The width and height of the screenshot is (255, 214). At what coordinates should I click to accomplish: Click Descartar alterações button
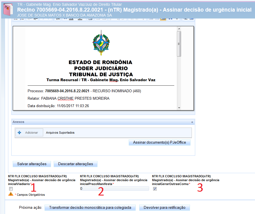(x=76, y=164)
